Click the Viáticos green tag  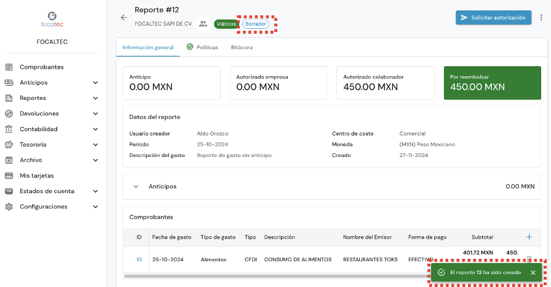click(x=226, y=24)
